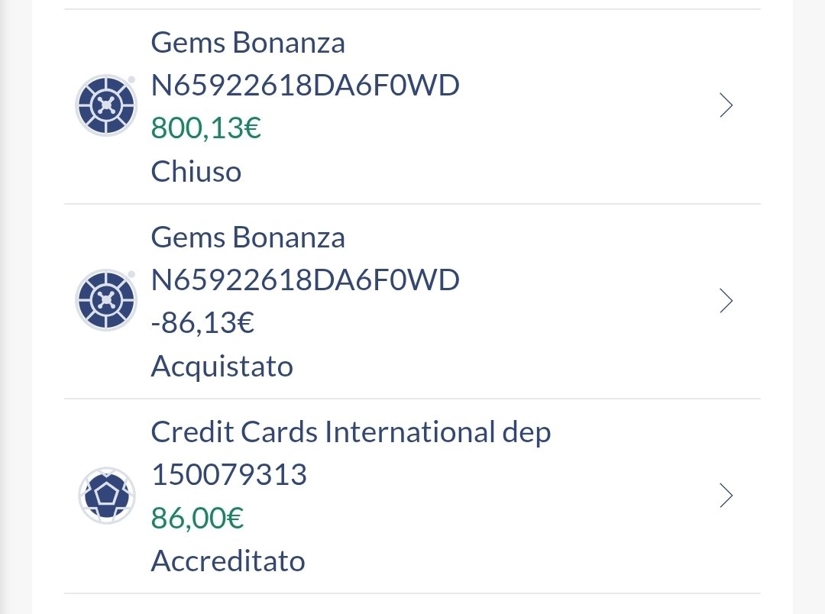Image resolution: width=825 pixels, height=614 pixels.
Task: Click the small dot badge on the Chiuso chip icon
Action: [x=131, y=79]
